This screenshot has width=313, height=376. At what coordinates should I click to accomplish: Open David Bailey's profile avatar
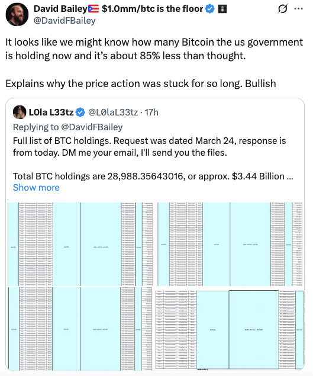[17, 15]
